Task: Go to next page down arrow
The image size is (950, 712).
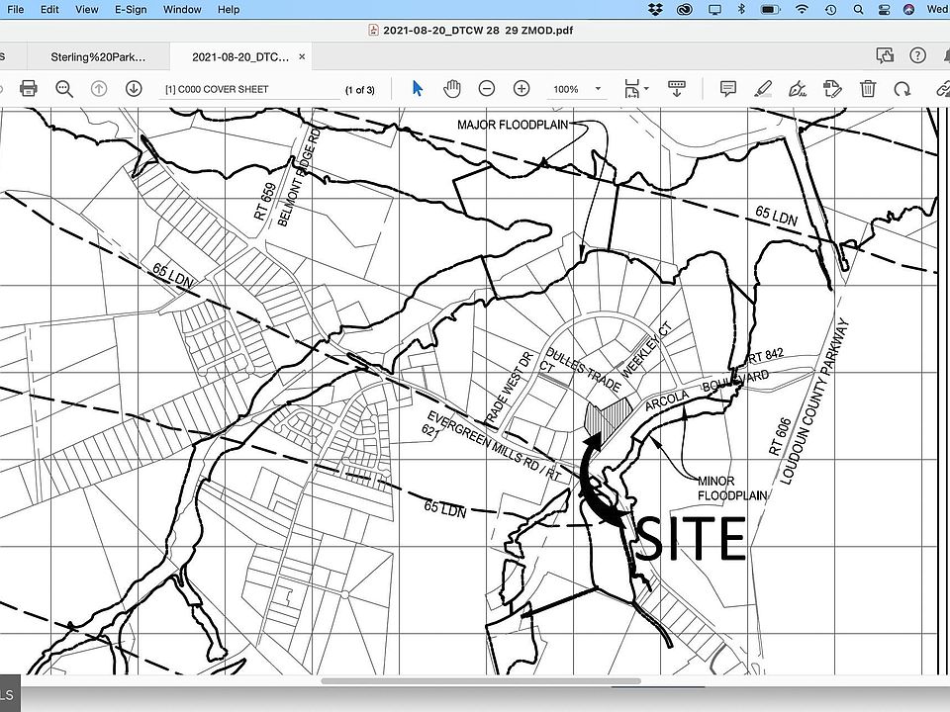Action: tap(134, 88)
